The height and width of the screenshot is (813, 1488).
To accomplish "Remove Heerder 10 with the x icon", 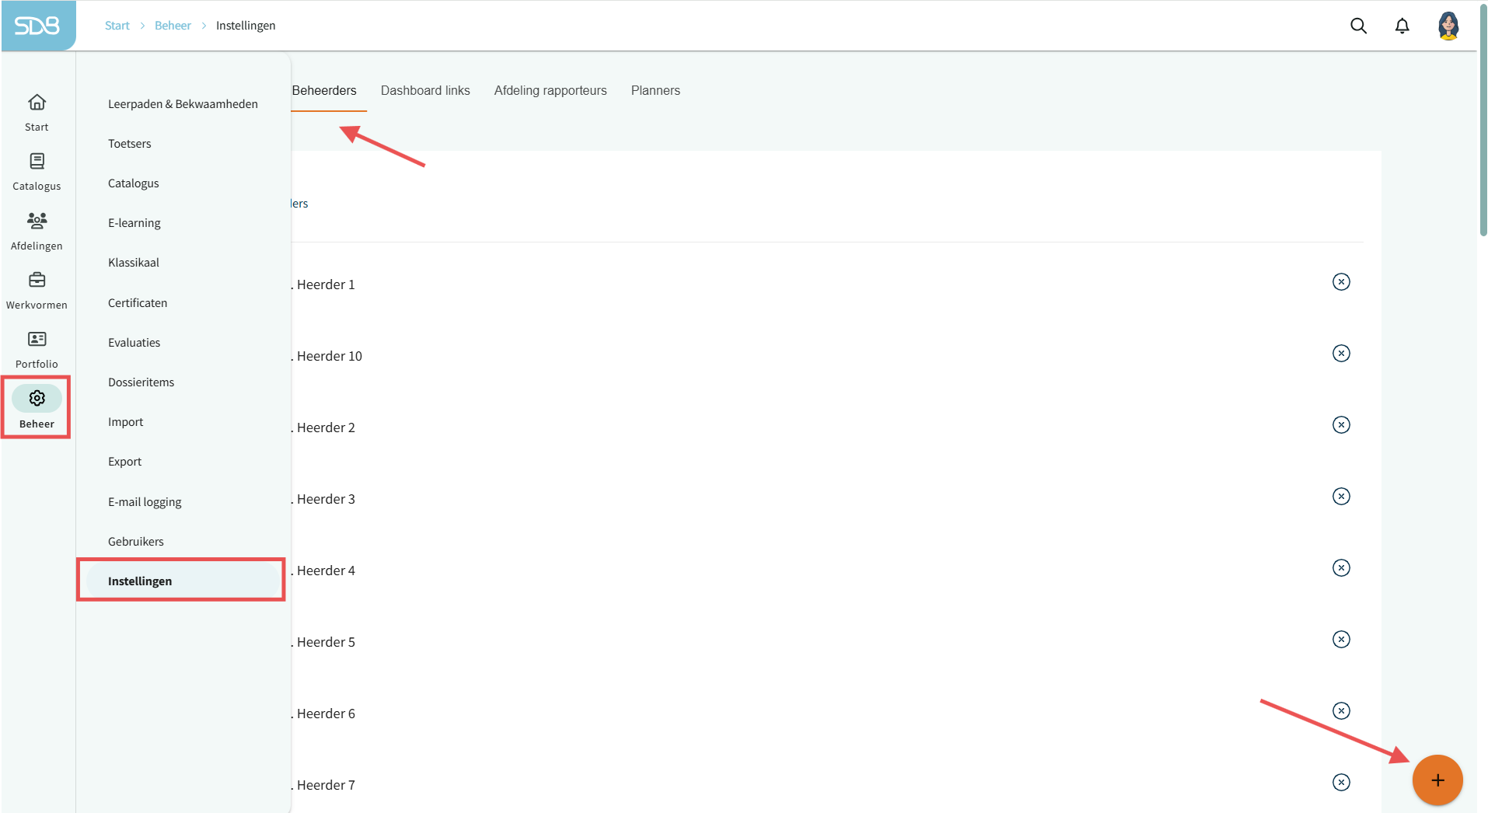I will point(1341,354).
